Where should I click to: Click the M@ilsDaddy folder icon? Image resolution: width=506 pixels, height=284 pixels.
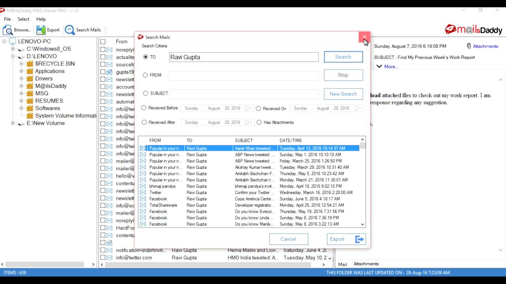point(30,86)
